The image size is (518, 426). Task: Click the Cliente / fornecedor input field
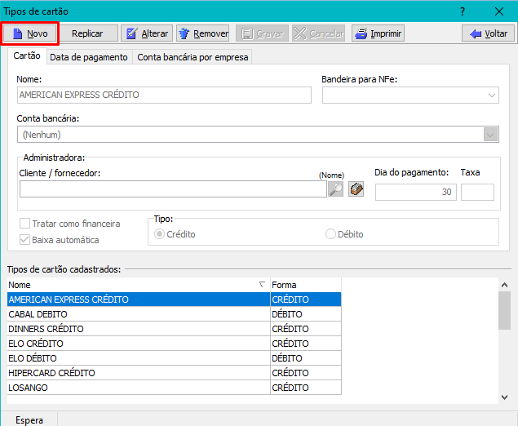[x=173, y=189]
